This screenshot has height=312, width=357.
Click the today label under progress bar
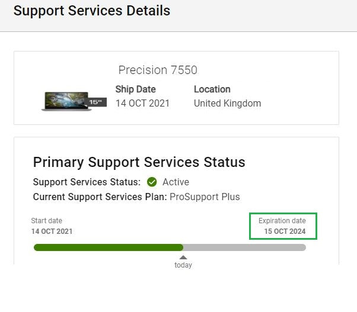tap(183, 265)
